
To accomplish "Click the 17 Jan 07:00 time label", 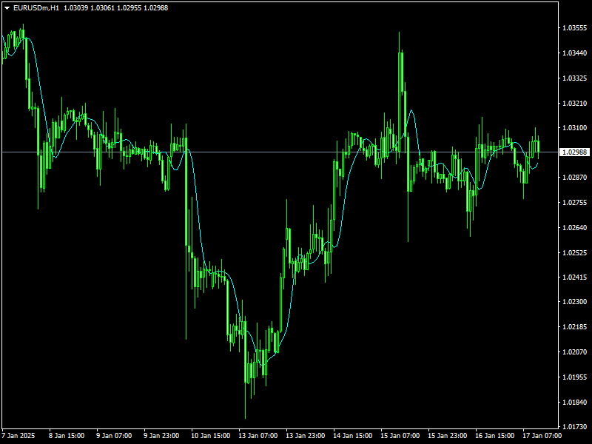I will click(542, 436).
